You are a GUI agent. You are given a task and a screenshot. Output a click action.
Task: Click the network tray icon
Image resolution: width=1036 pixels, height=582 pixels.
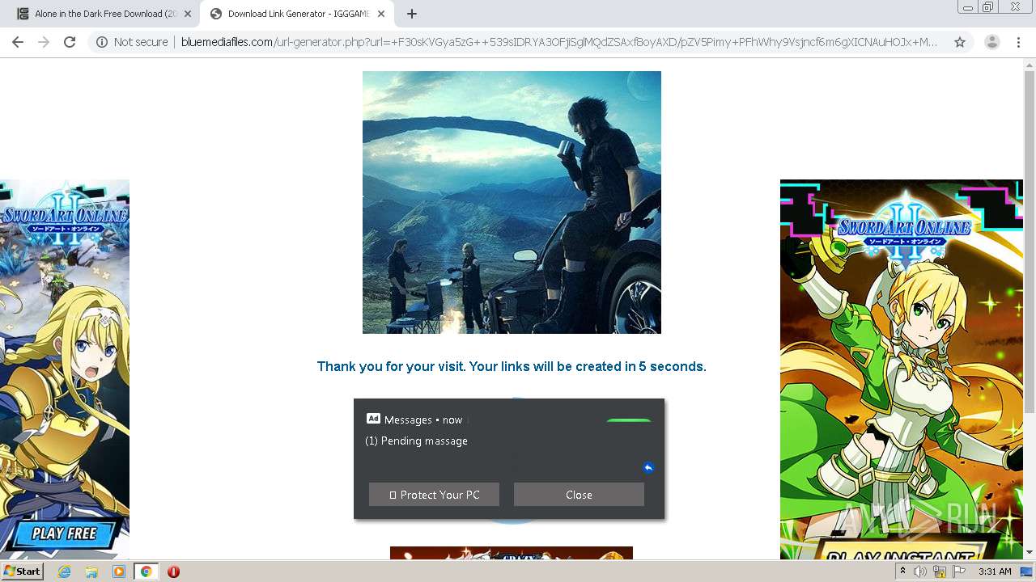940,571
